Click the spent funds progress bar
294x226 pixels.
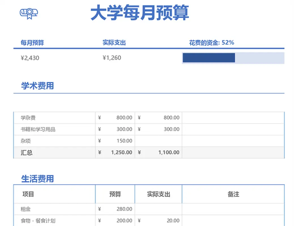point(233,58)
